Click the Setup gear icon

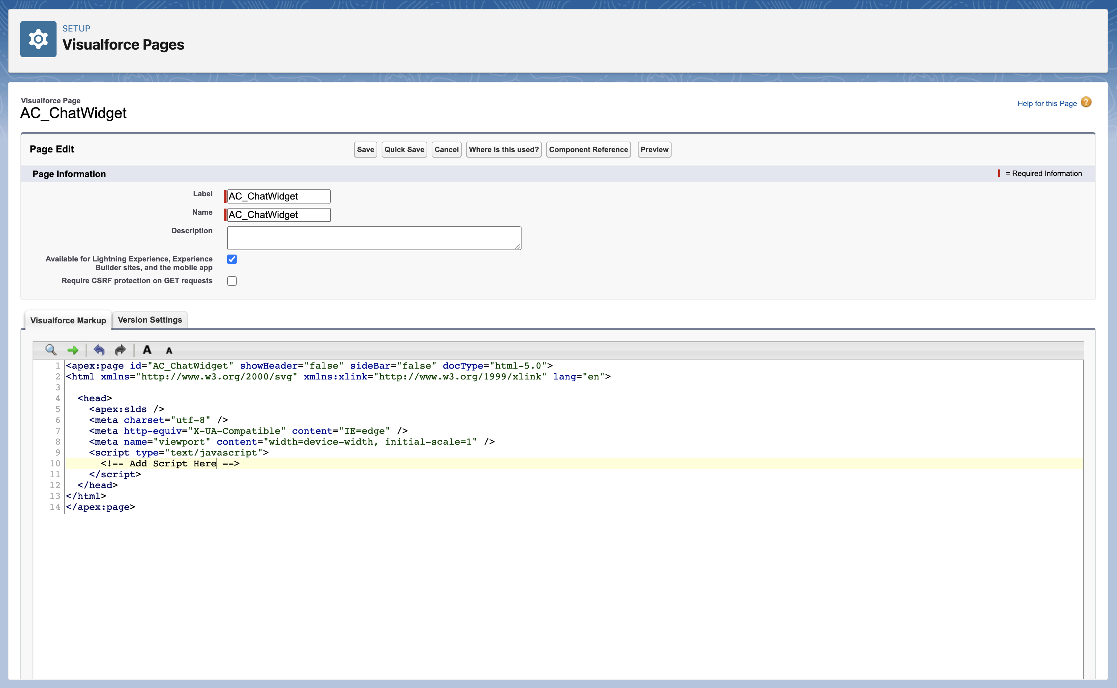[38, 39]
